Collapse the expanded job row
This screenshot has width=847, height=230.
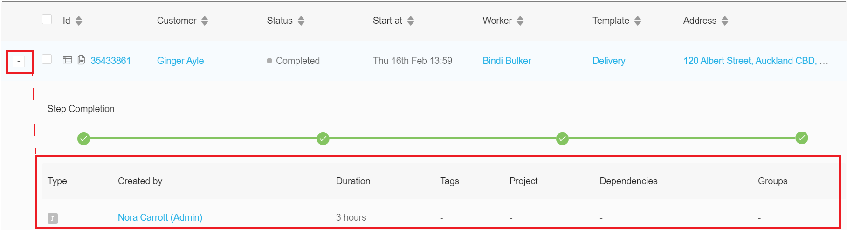[19, 61]
